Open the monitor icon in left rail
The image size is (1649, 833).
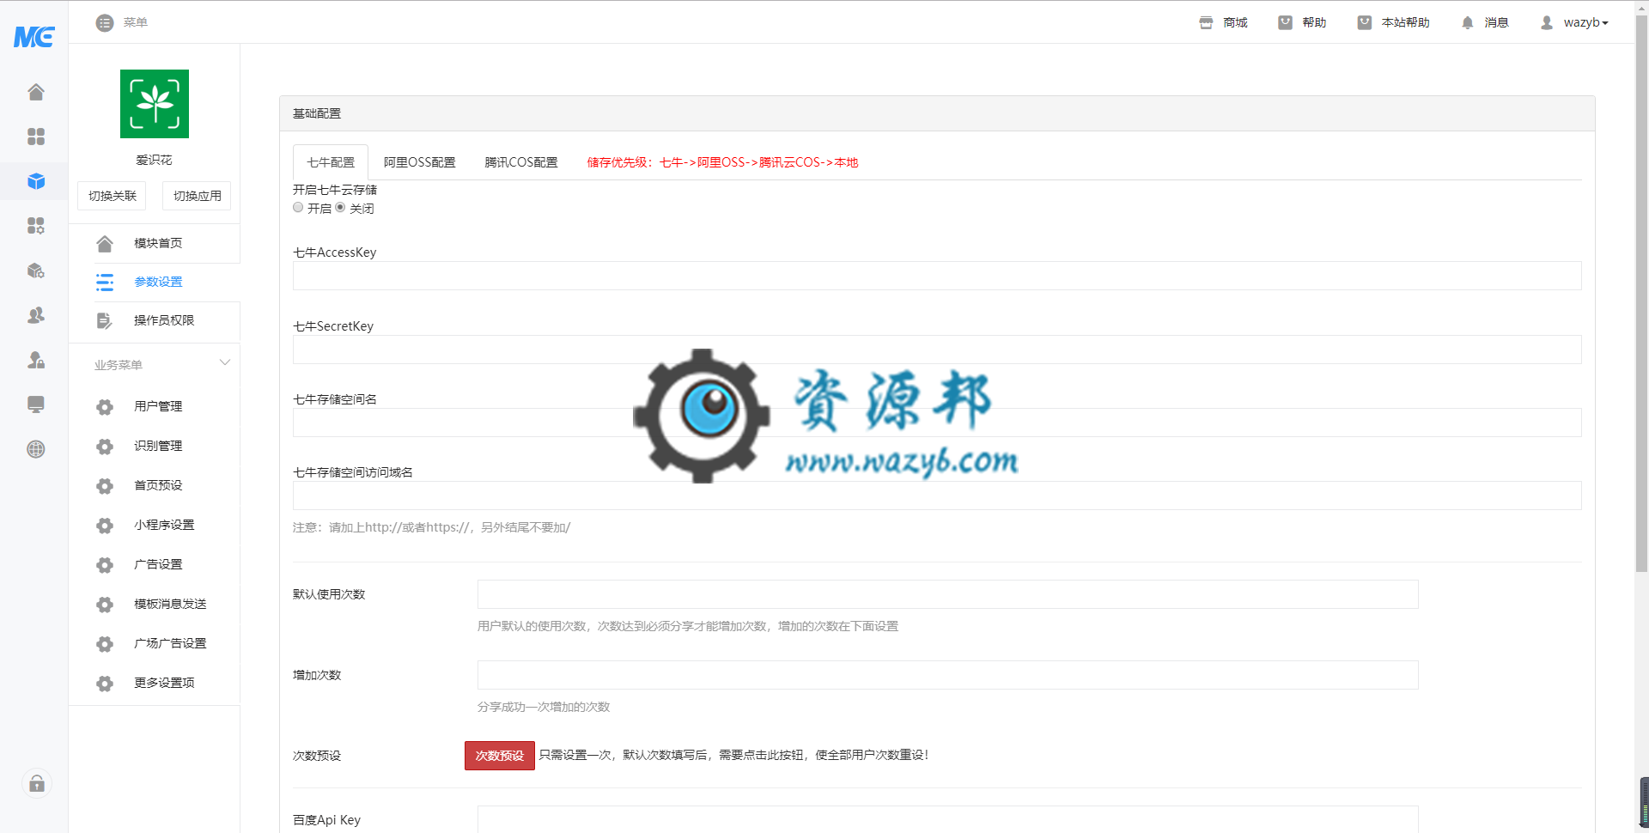35,404
